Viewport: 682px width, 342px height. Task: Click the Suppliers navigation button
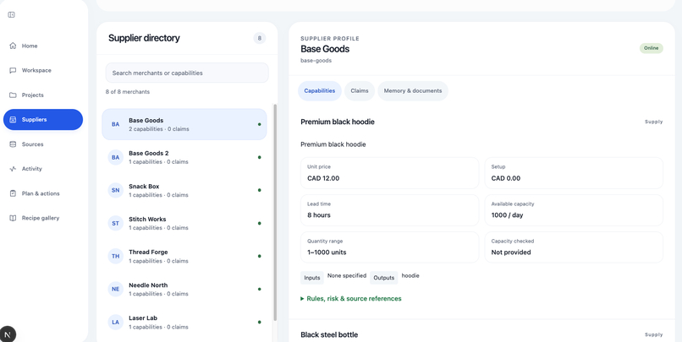(x=43, y=119)
